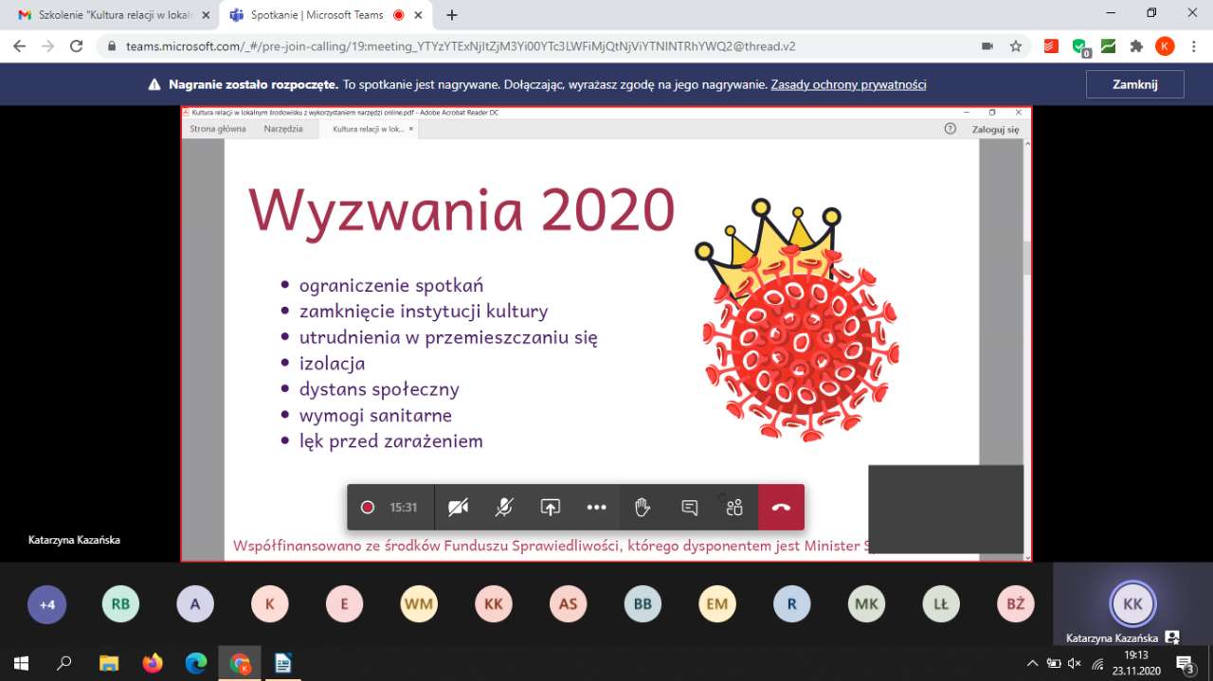The height and width of the screenshot is (681, 1213).
Task: Show the meeting chat panel
Action: tap(689, 507)
